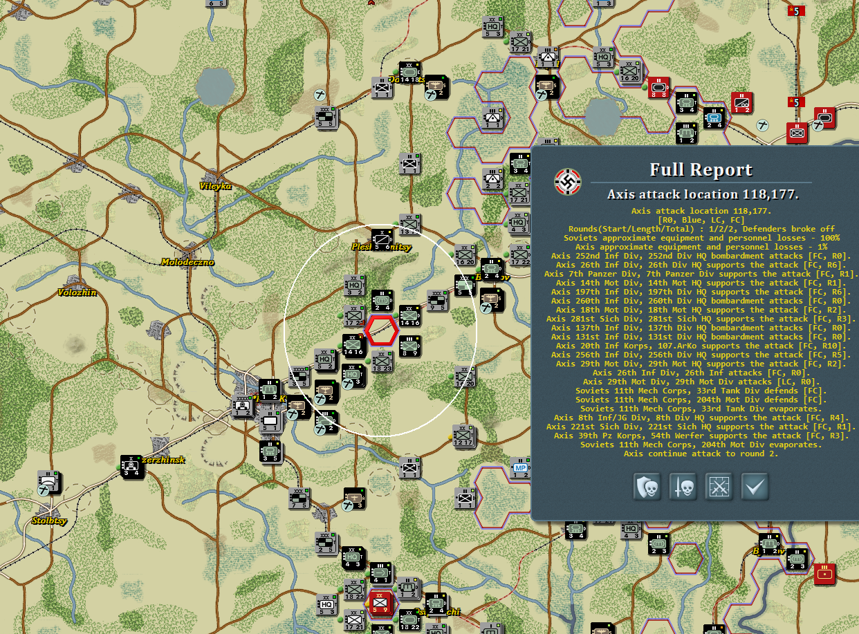Select the infantry division counter 12 17
Image resolution: width=859 pixels, height=634 pixels.
tap(463, 437)
